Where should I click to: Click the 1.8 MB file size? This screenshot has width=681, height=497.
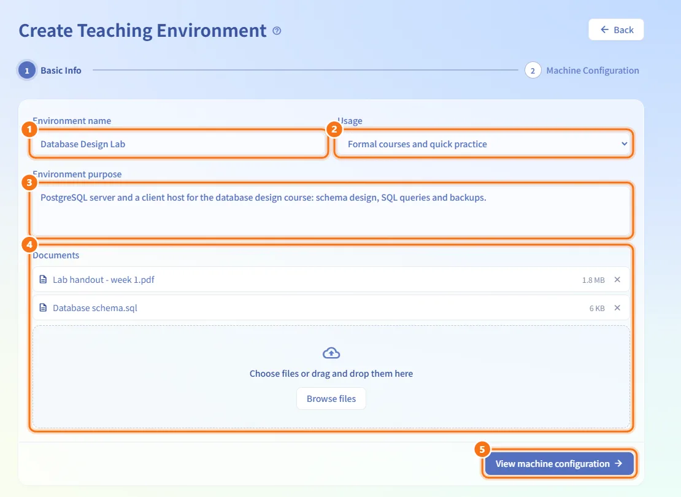pyautogui.click(x=593, y=280)
